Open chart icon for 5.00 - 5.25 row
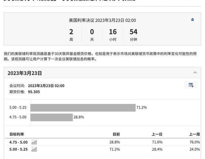 point(34,149)
